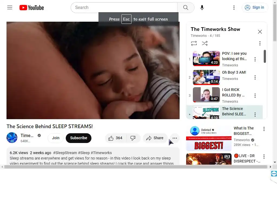The image size is (277, 208).
Task: Open more actions ellipsis under video
Action: (174, 138)
